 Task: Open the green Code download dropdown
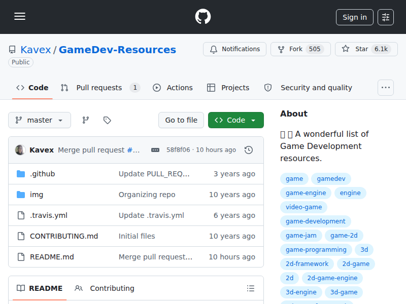(x=235, y=120)
